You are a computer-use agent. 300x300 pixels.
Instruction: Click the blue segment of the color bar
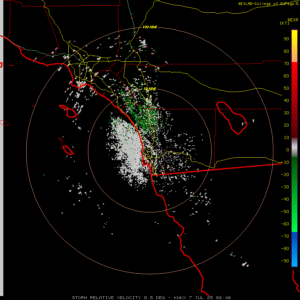[294, 249]
